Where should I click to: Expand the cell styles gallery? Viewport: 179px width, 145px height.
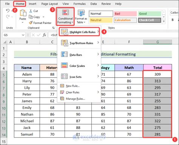tap(164, 22)
